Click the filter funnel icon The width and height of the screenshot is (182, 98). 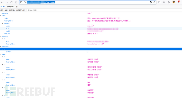tap(28, 10)
